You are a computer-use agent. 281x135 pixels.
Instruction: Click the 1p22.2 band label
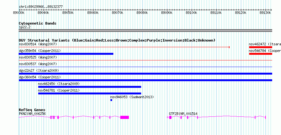25,27
